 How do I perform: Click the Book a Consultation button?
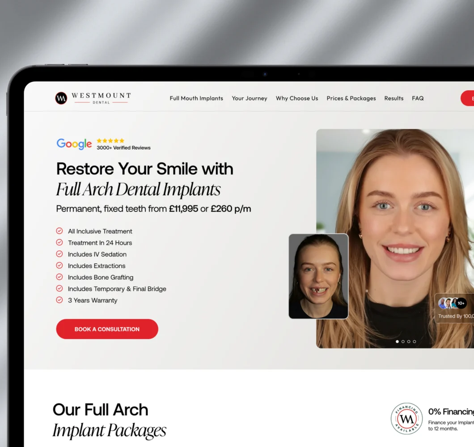coord(107,329)
